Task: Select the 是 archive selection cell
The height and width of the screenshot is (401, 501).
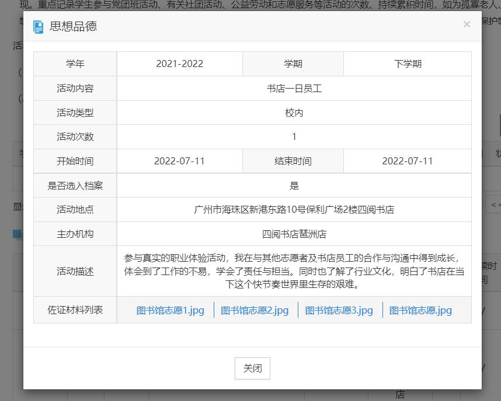Action: click(294, 185)
